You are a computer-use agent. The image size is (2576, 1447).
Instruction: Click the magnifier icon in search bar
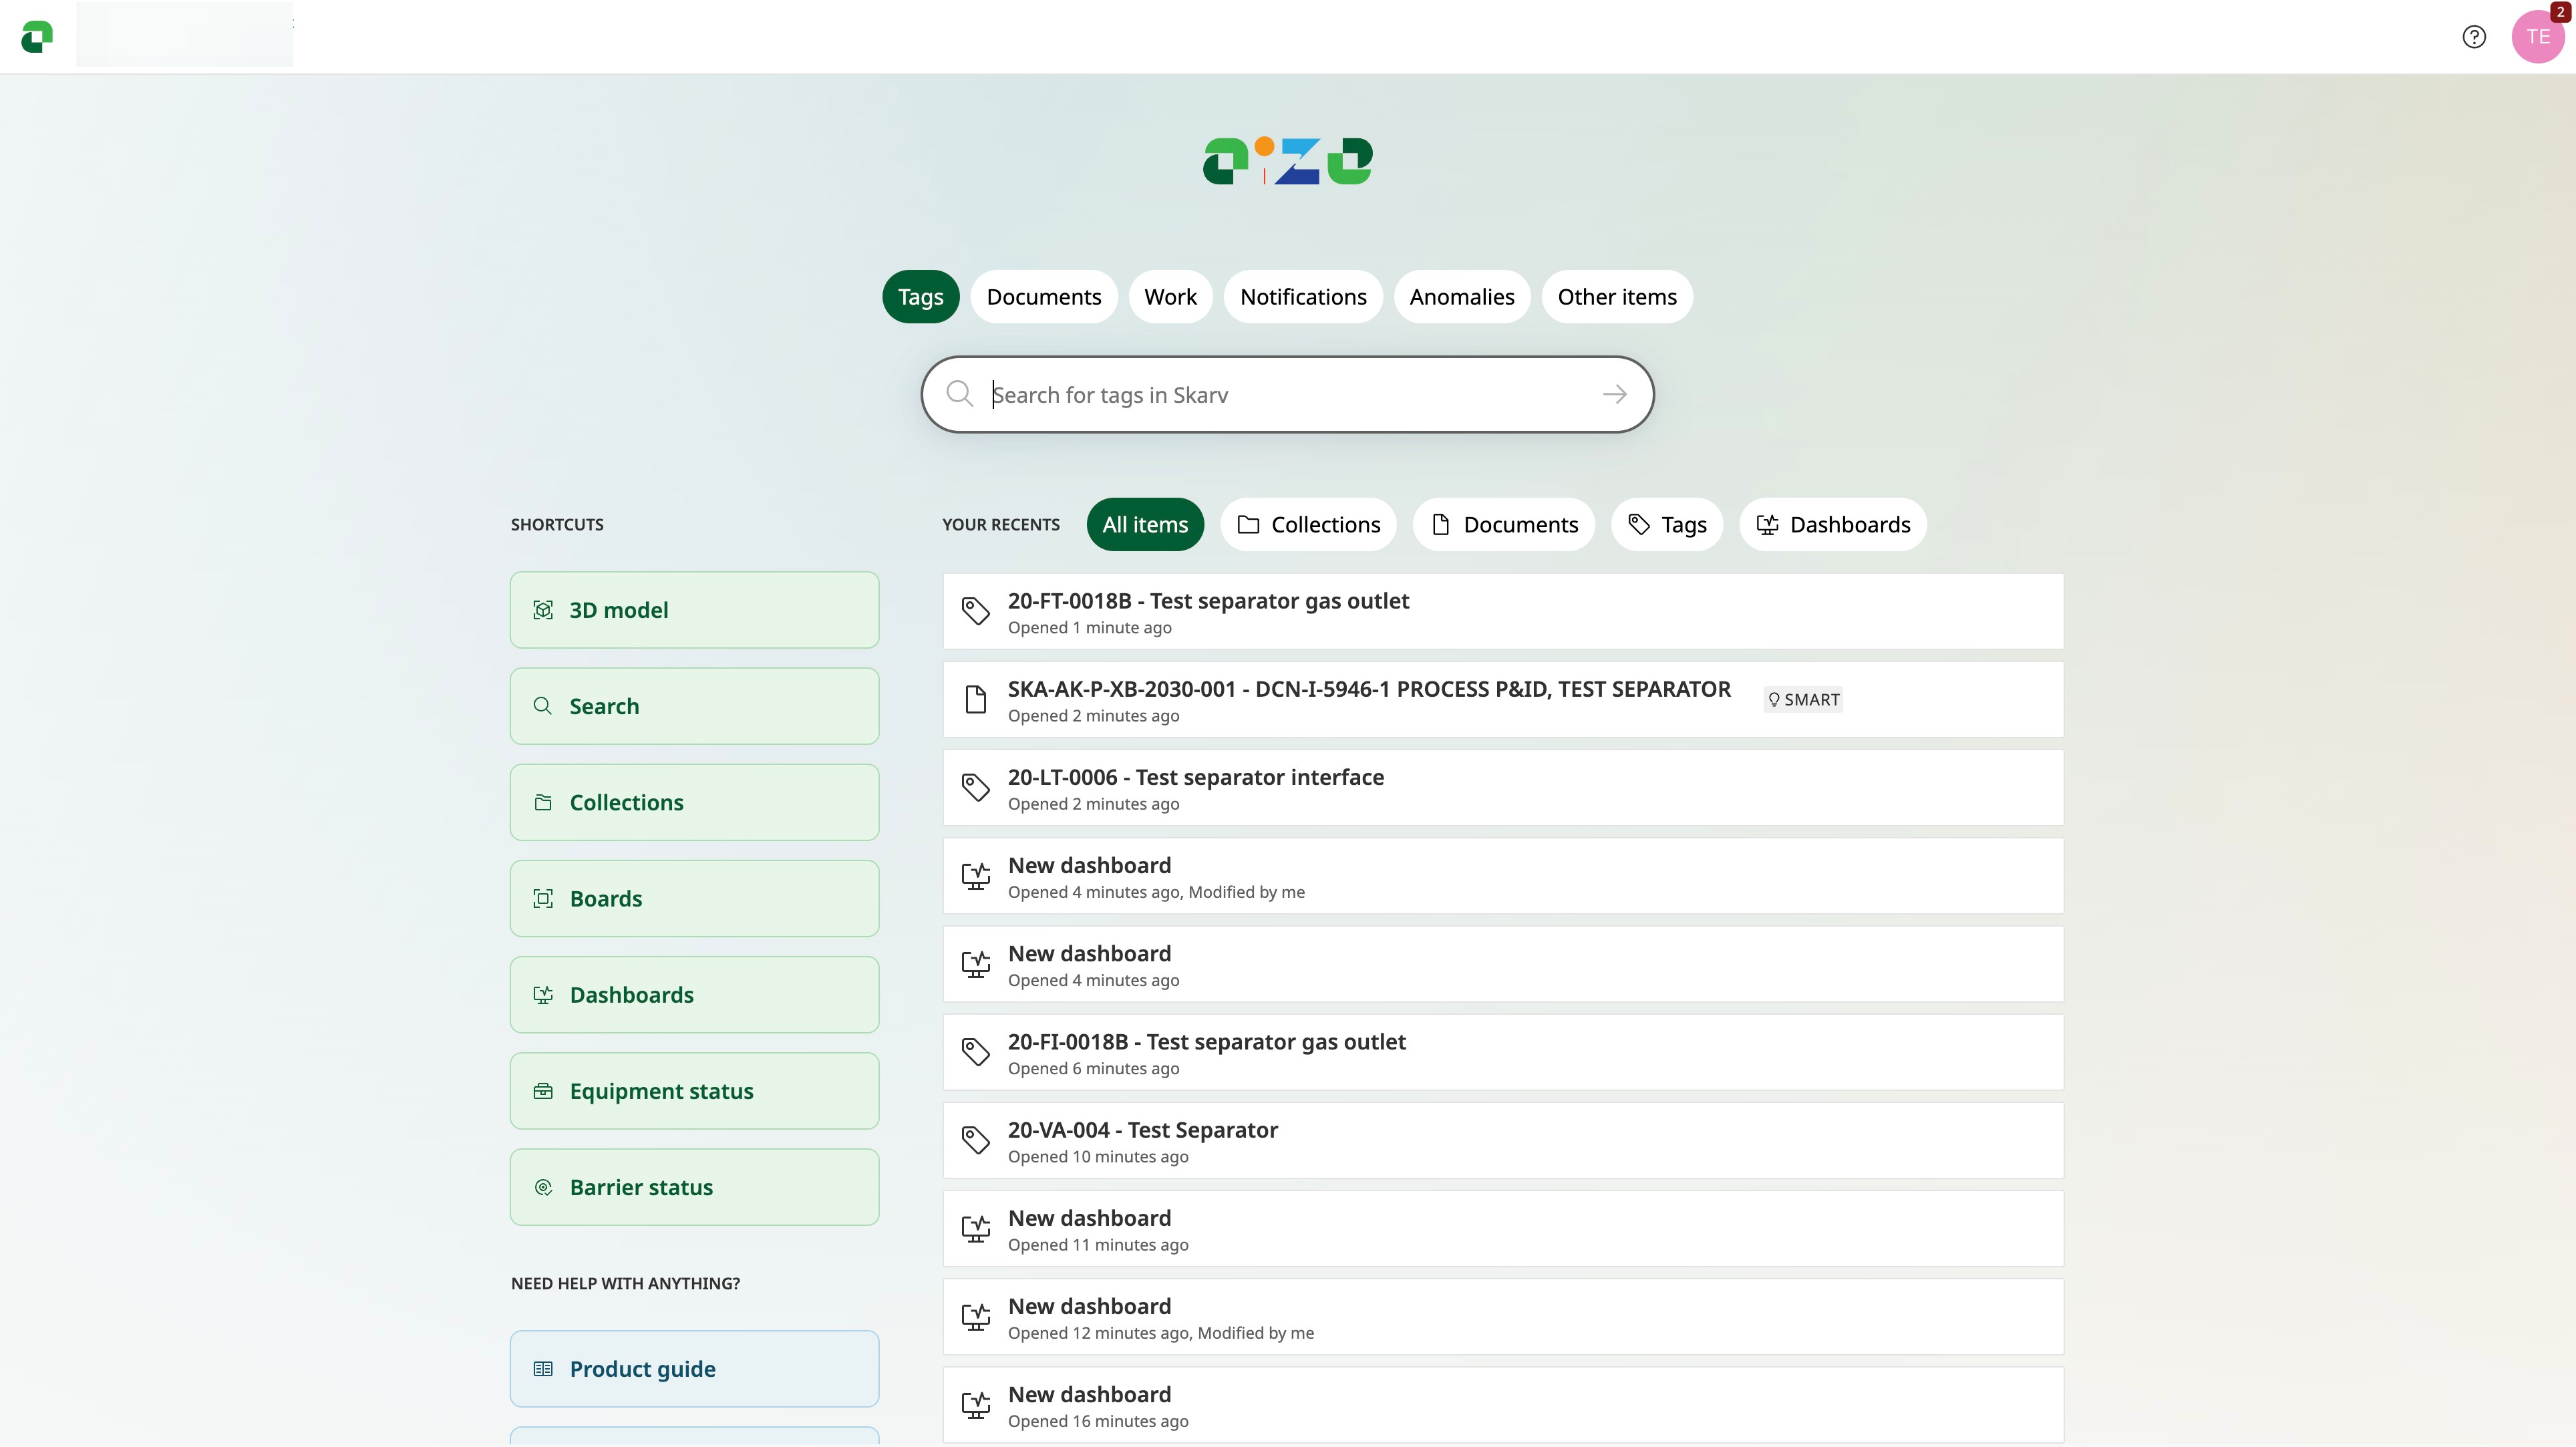(959, 395)
